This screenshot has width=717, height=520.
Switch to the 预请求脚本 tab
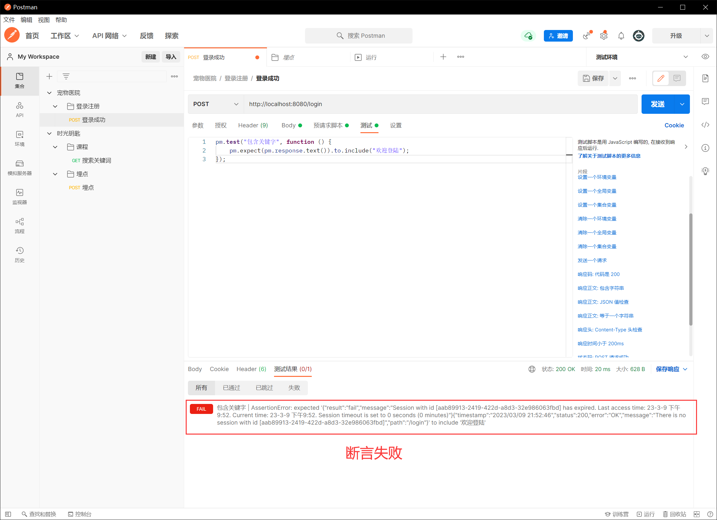click(328, 125)
